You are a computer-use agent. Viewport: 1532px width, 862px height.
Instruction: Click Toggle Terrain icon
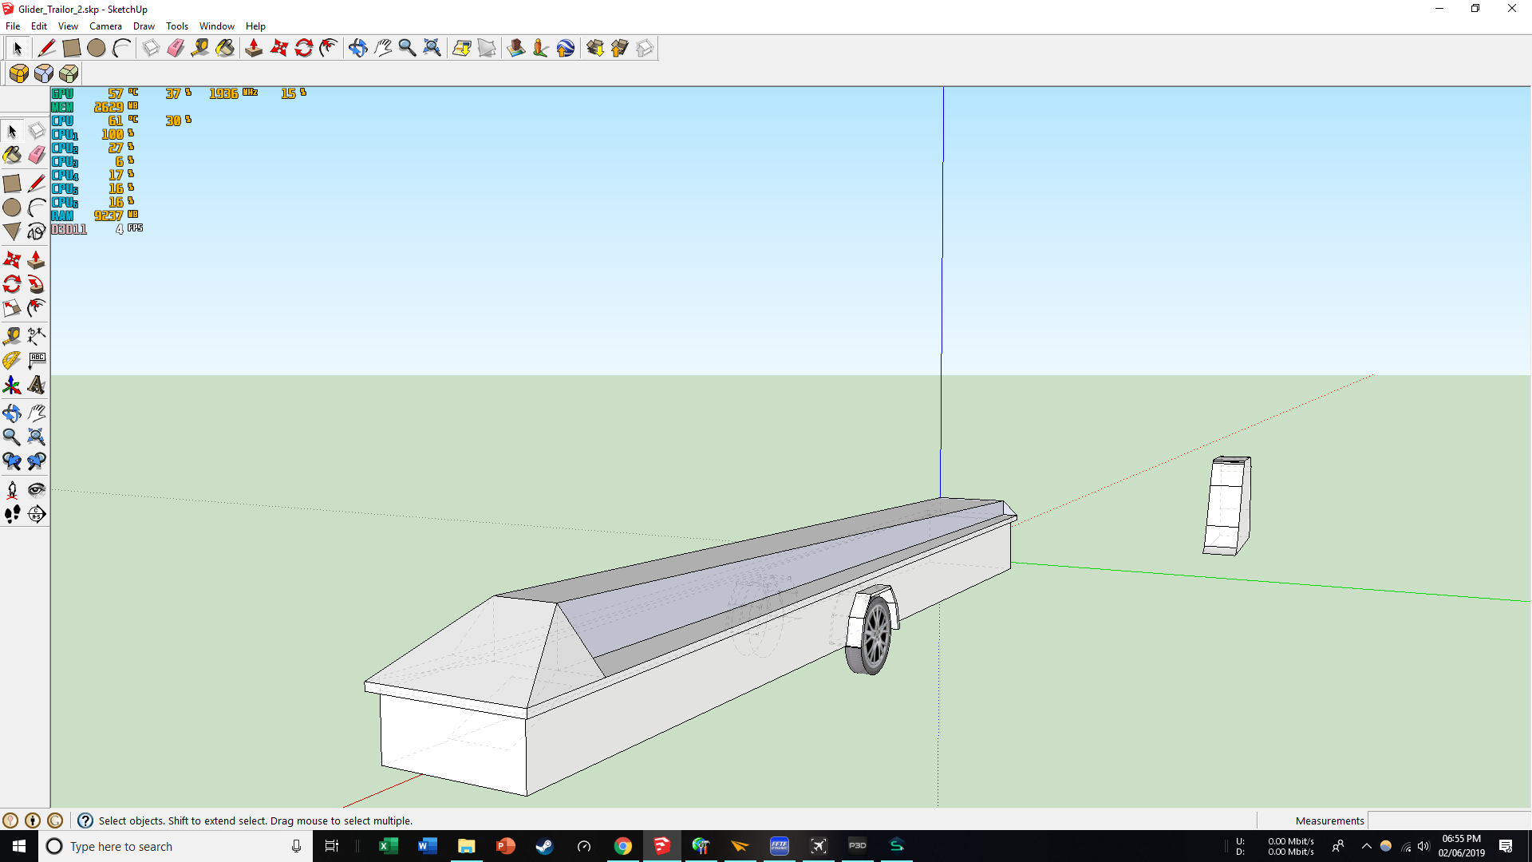(x=486, y=49)
